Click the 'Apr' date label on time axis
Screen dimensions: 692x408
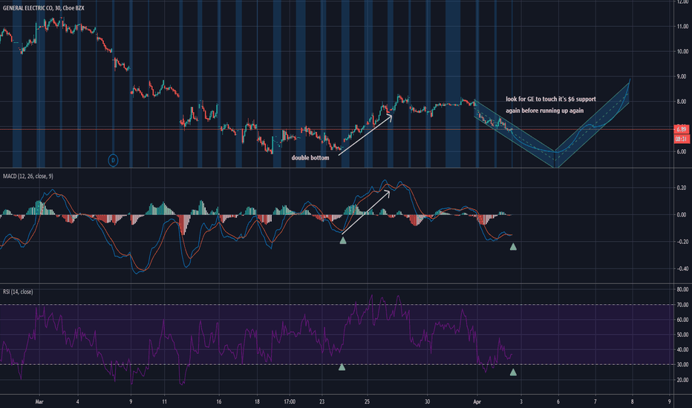tap(477, 402)
